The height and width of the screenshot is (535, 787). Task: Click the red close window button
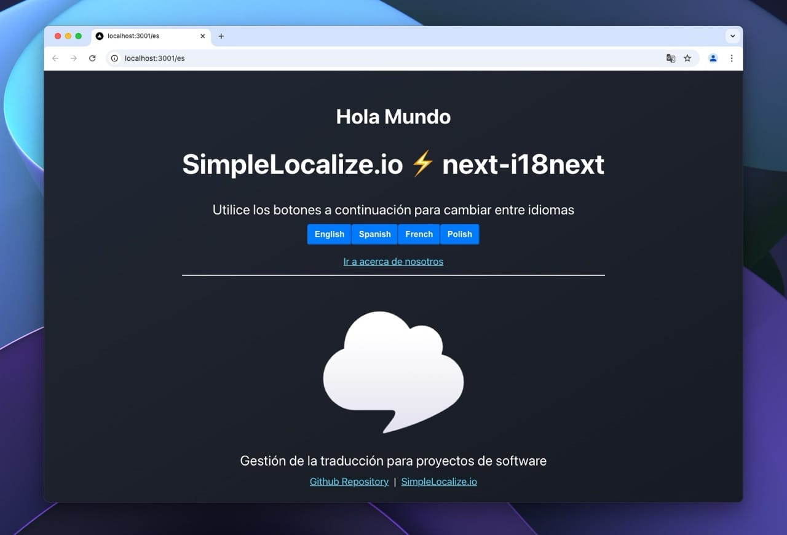click(x=58, y=36)
